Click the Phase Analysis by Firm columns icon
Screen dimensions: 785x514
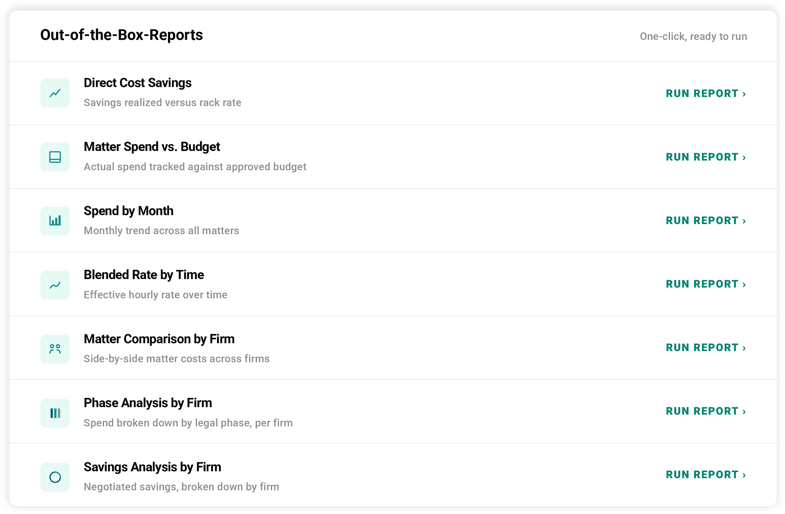55,413
